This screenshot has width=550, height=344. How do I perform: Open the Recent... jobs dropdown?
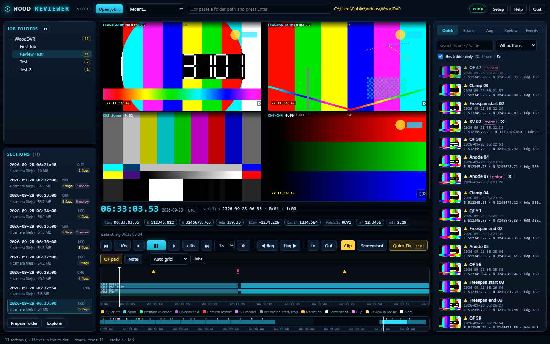pyautogui.click(x=155, y=9)
